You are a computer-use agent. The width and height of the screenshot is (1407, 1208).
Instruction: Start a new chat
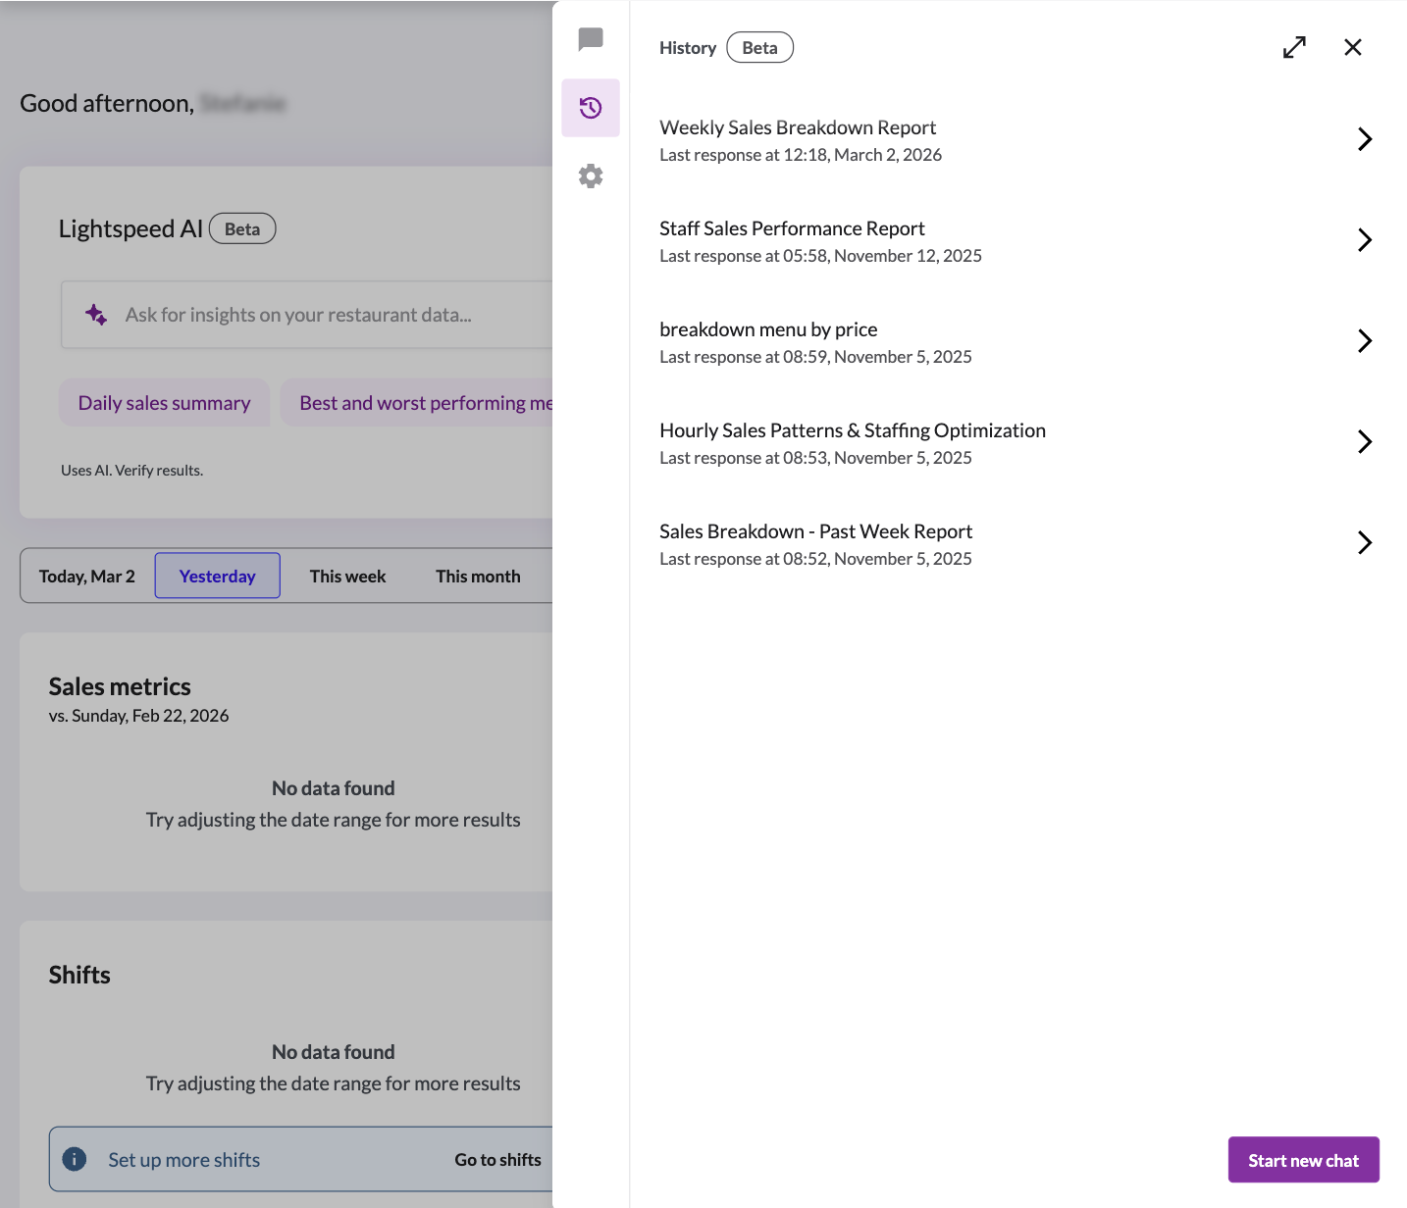[1303, 1159]
